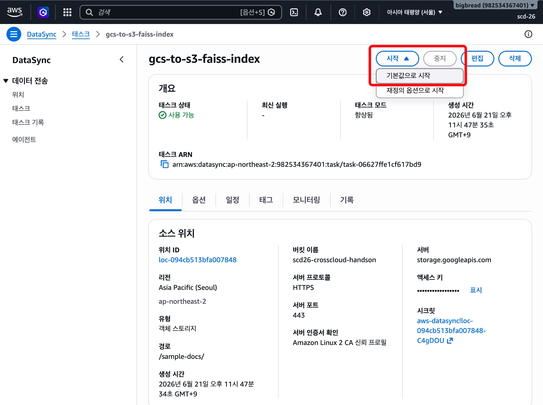The image size is (543, 405).
Task: Toggle the 시작 dropdown button
Action: [x=397, y=58]
